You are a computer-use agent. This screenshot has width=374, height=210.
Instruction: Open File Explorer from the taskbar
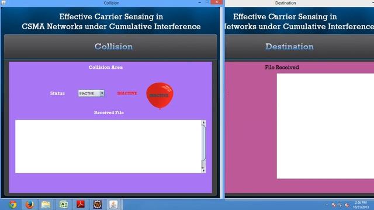click(46, 205)
